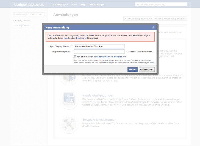The height and width of the screenshot is (146, 200).
Task: Open the Facebook Platform Policies link
Action: pyautogui.click(x=108, y=57)
